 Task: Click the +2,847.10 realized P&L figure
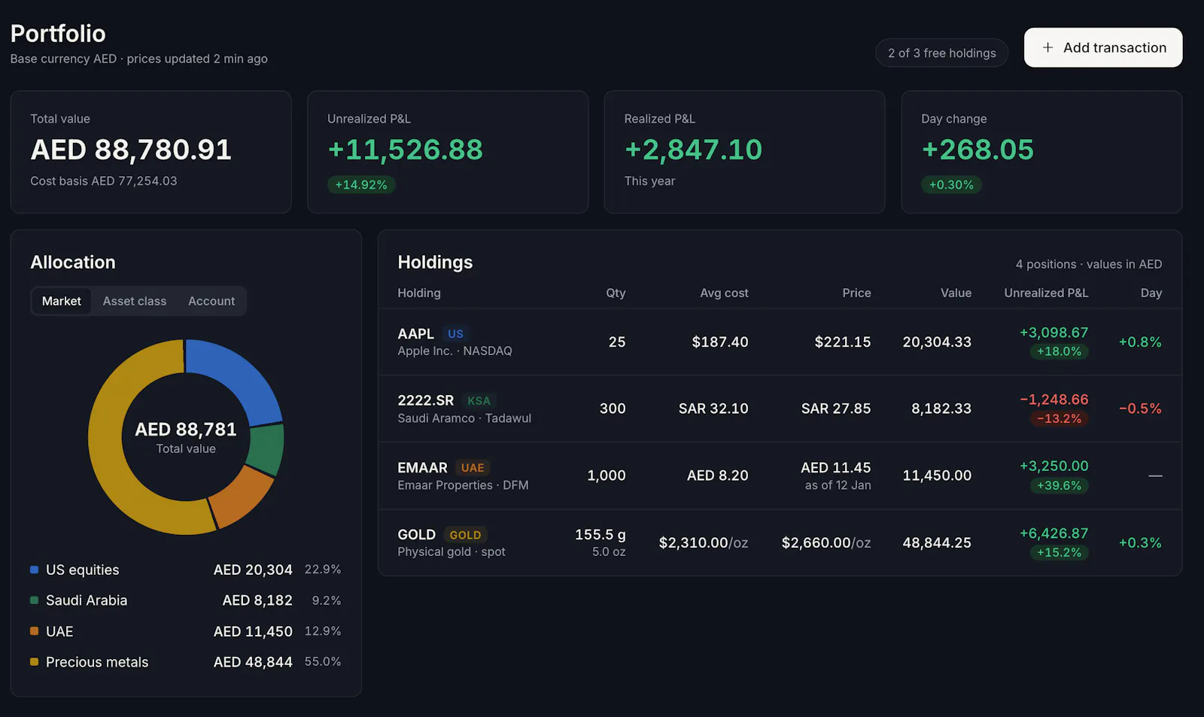(693, 150)
